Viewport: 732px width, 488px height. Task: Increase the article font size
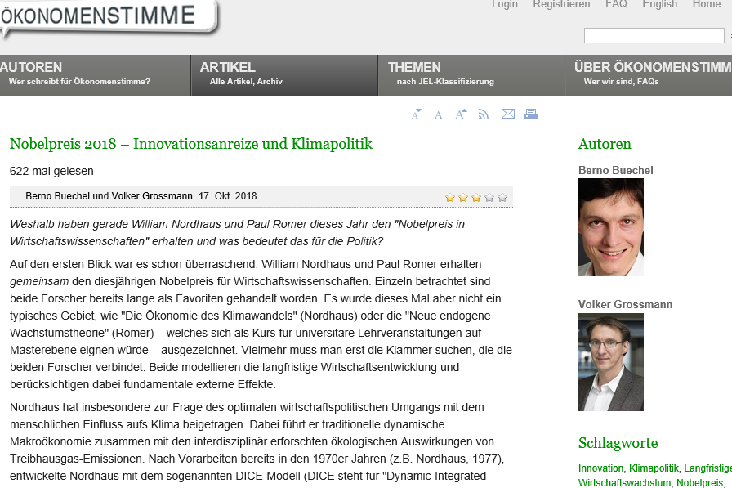(x=461, y=114)
